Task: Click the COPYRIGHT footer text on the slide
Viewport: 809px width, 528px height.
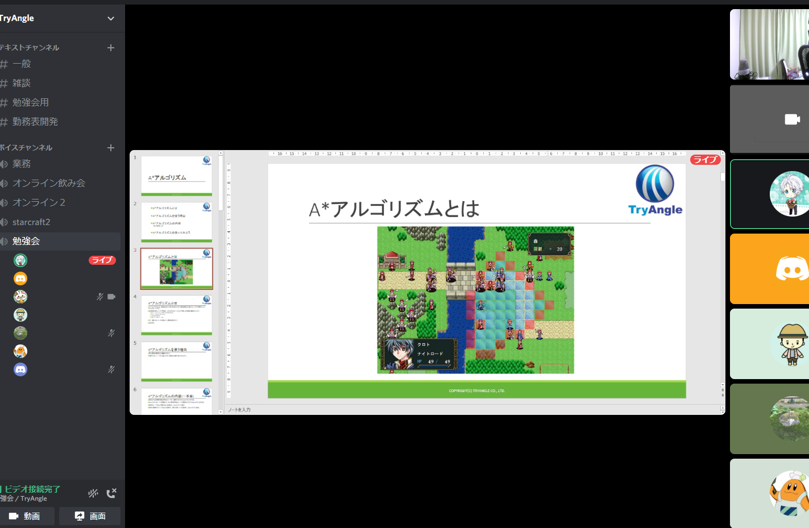Action: [x=477, y=391]
